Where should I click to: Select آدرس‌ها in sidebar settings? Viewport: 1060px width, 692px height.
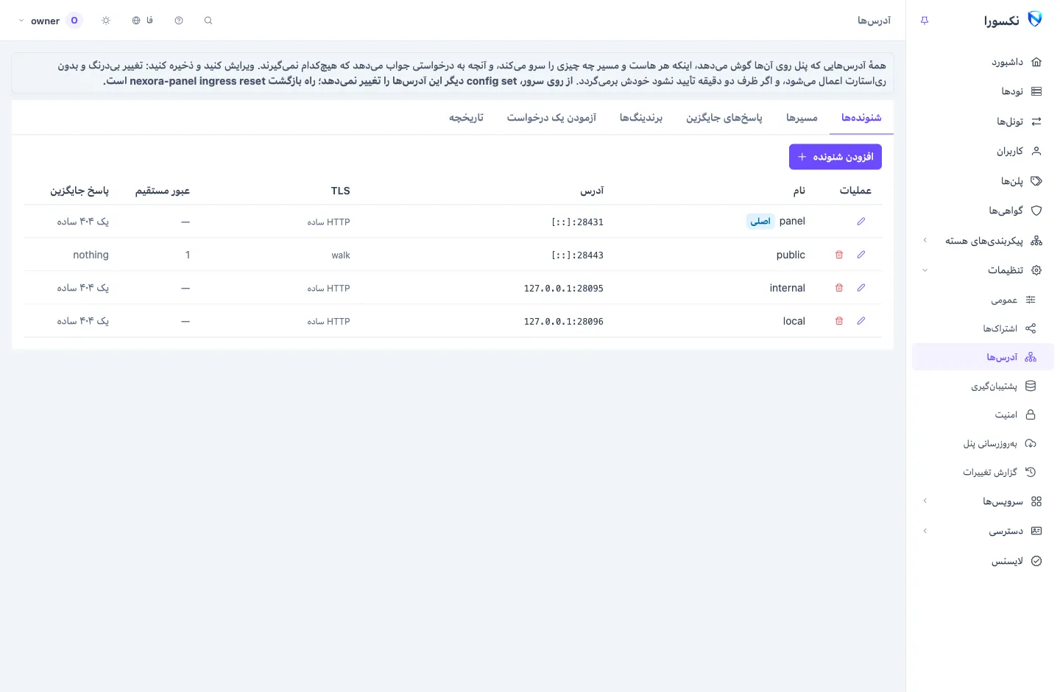(983, 357)
